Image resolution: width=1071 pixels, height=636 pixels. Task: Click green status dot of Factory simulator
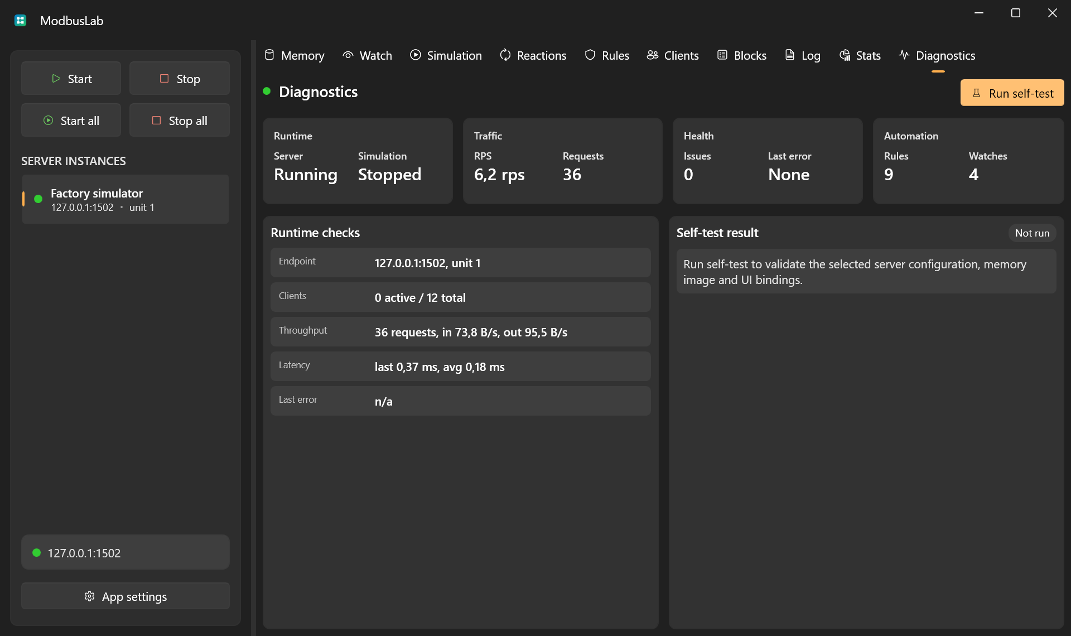tap(38, 199)
